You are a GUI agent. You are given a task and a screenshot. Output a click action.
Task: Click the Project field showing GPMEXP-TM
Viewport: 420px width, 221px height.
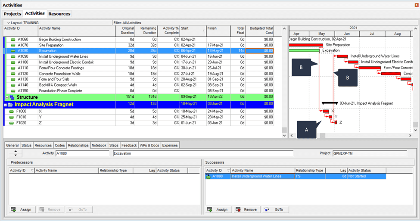click(370, 153)
